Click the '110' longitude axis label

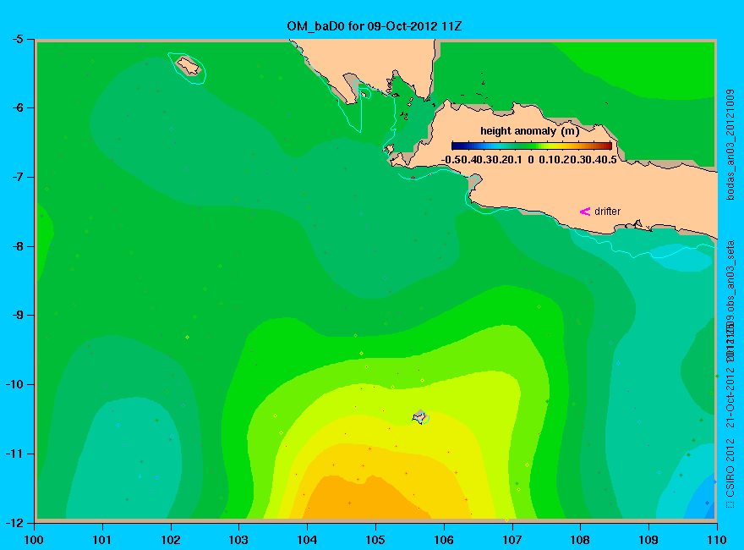click(717, 540)
